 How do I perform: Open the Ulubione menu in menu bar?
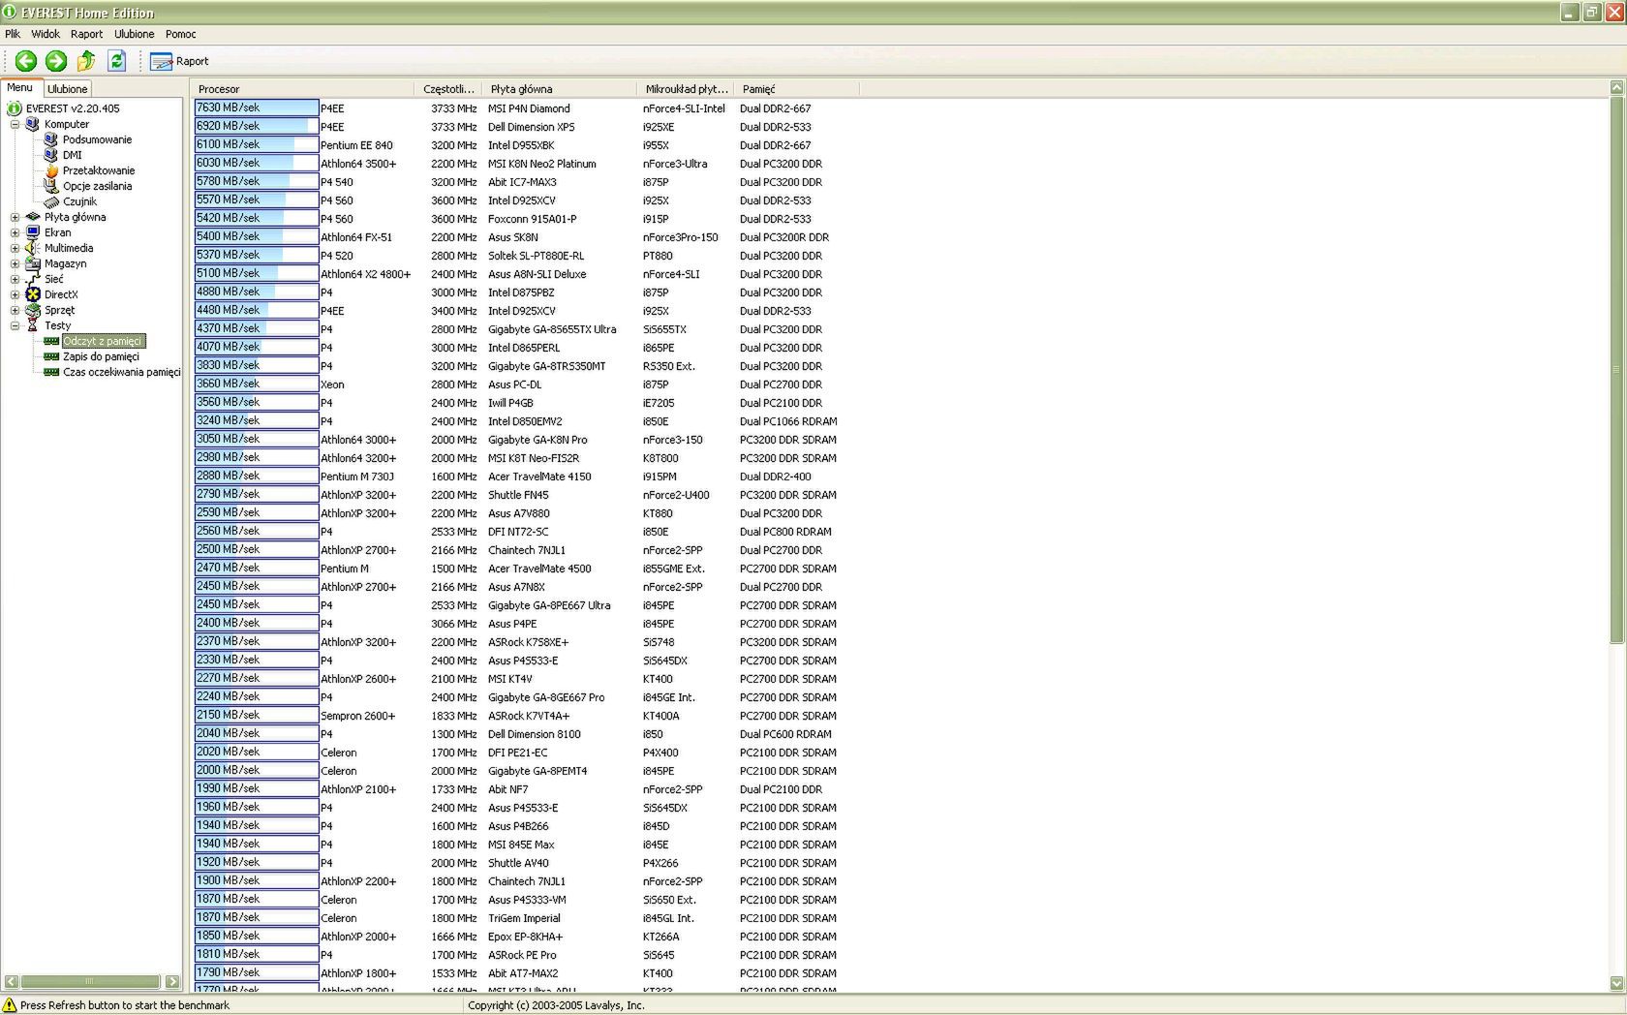click(134, 34)
